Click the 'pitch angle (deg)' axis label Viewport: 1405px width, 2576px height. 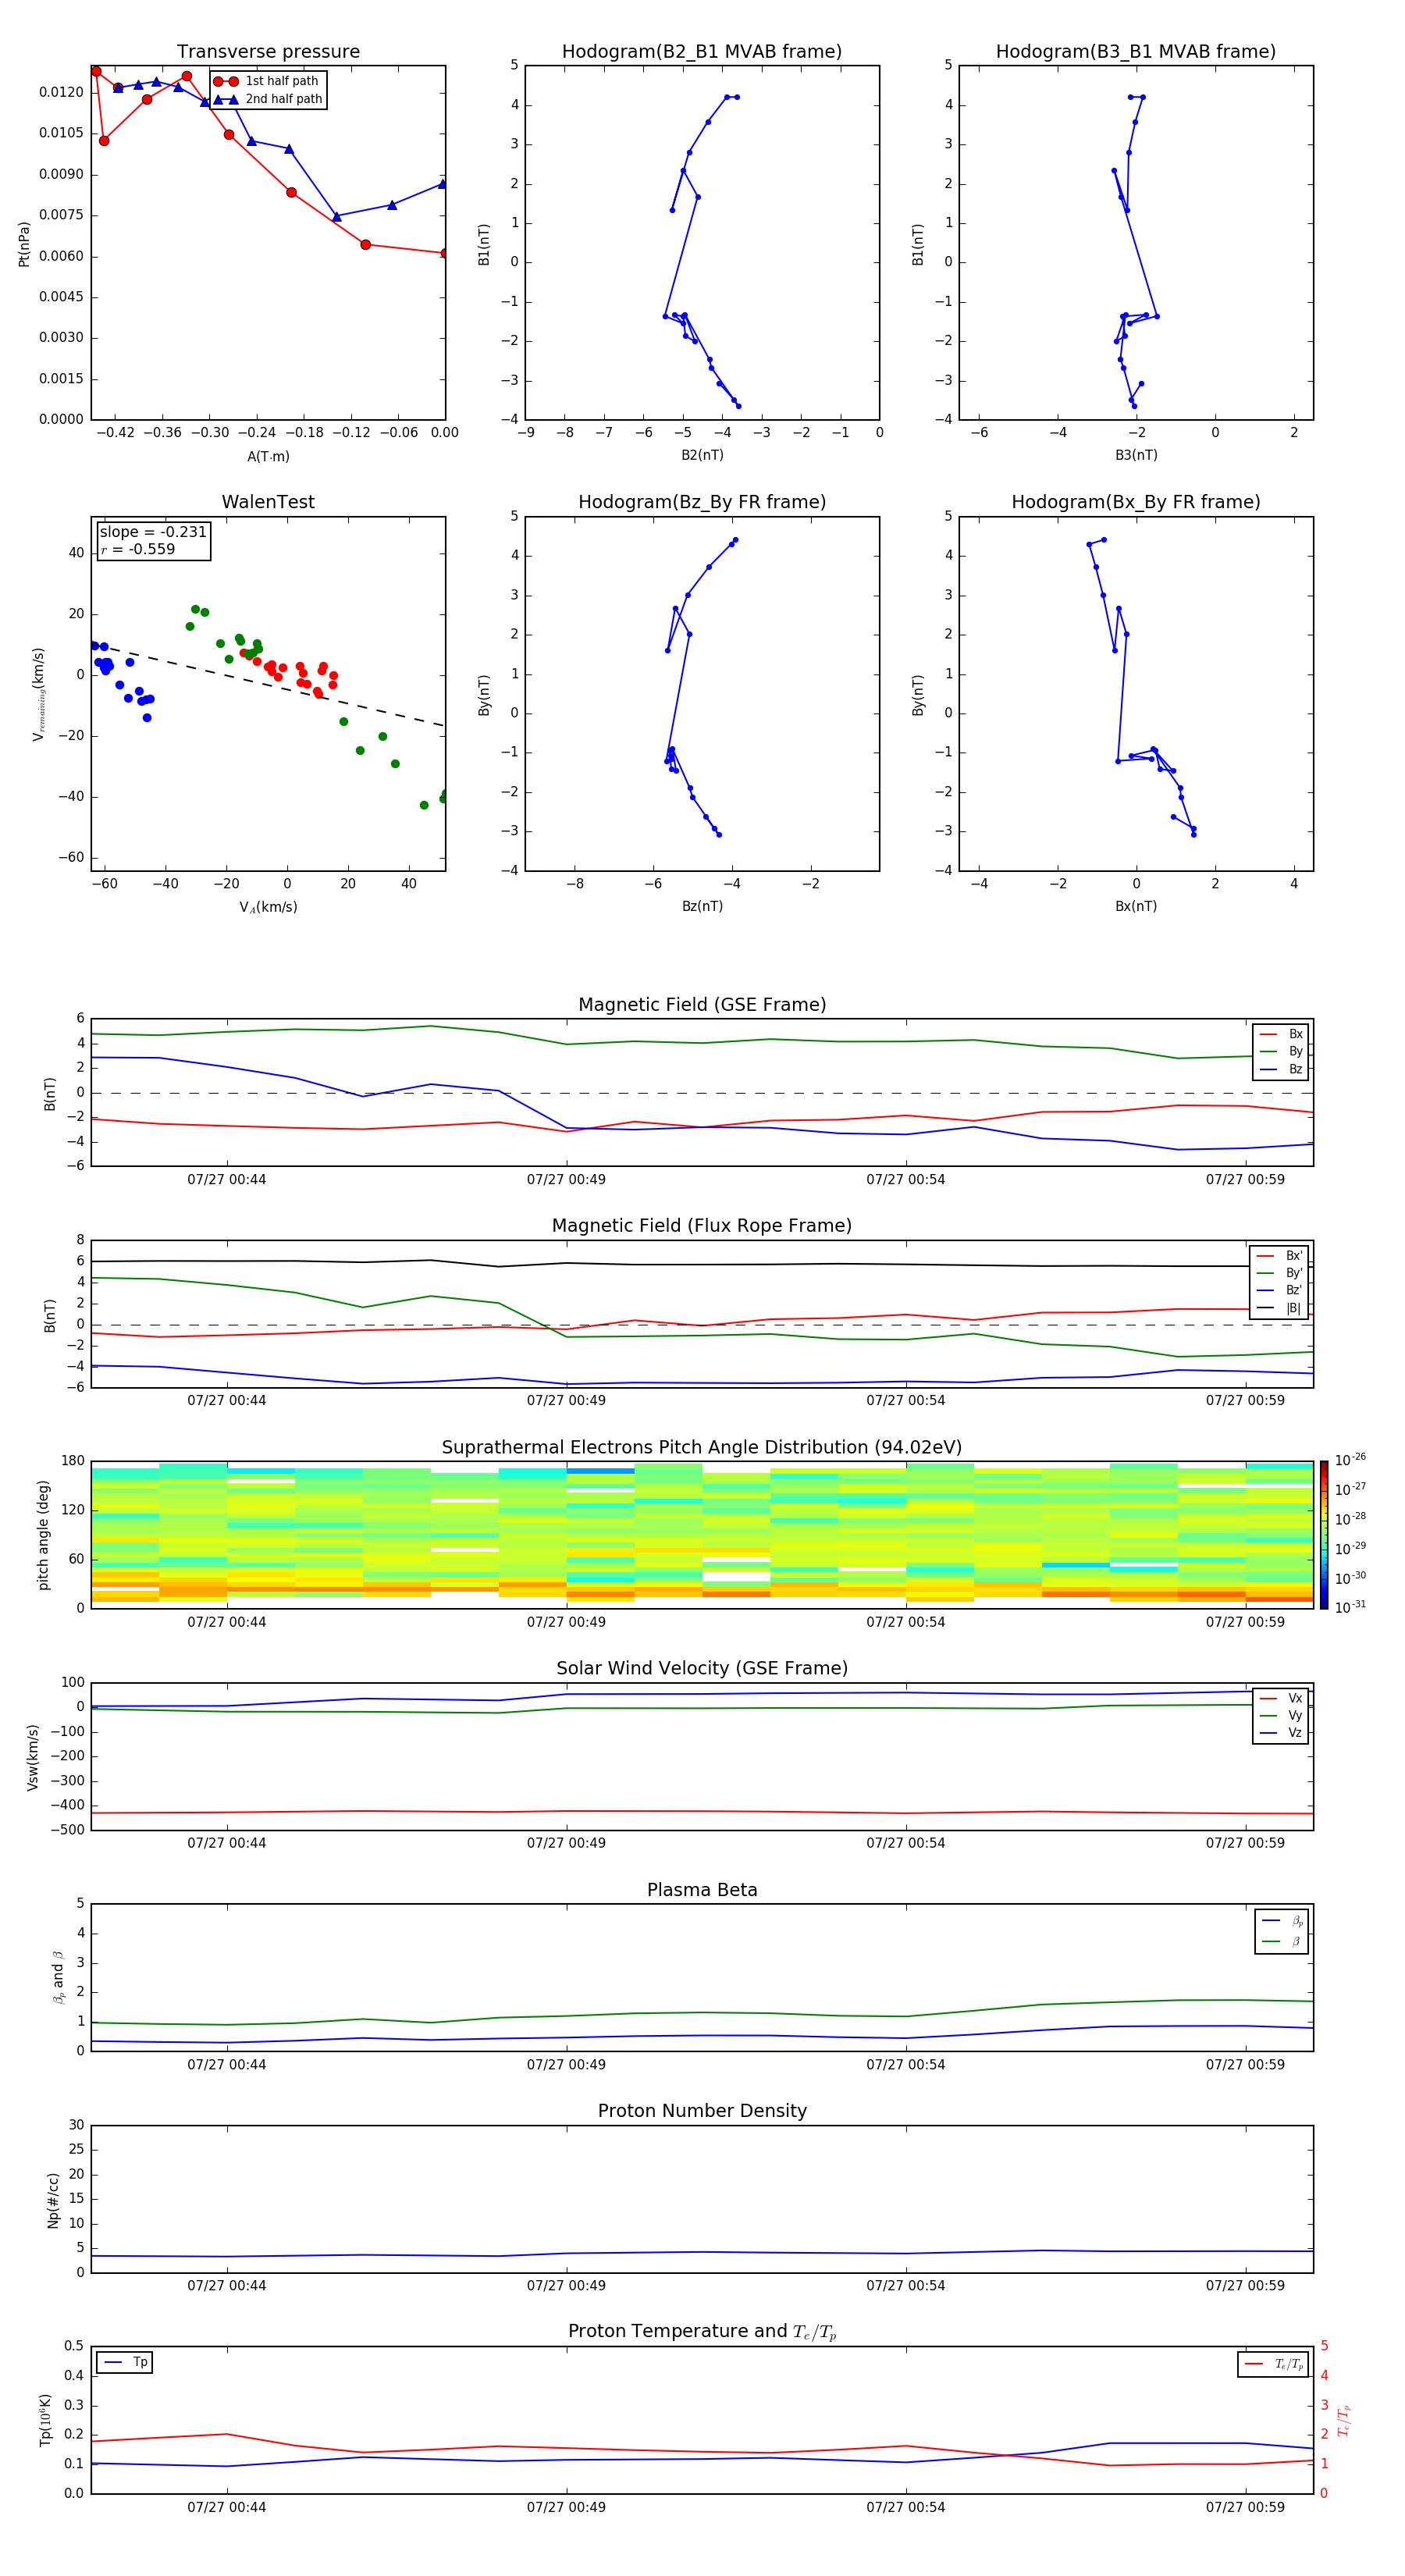click(x=43, y=1535)
